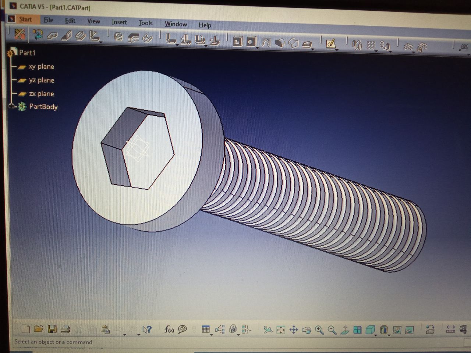Viewport: 471px width, 353px height.
Task: Click the Paste clipboard icon
Action: point(105,329)
